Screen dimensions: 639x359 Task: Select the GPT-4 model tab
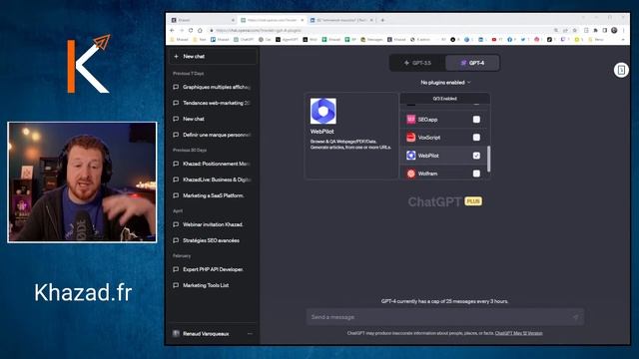(x=472, y=63)
